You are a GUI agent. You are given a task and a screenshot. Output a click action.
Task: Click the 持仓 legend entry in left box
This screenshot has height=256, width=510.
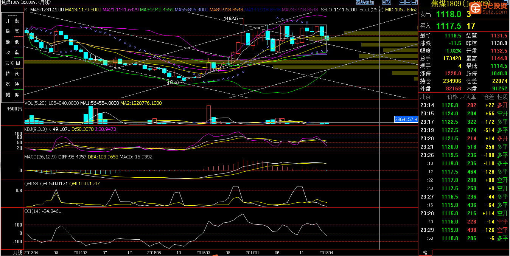[12, 73]
